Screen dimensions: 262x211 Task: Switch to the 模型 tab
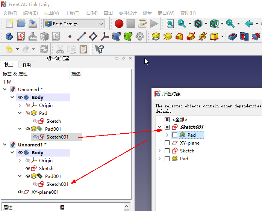[x=9, y=65]
